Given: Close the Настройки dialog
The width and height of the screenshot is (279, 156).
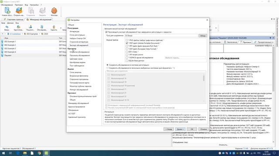Looking at the screenshot, I should (207, 20).
